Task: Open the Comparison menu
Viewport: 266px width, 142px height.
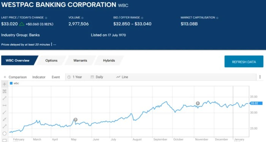Action: pyautogui.click(x=17, y=77)
